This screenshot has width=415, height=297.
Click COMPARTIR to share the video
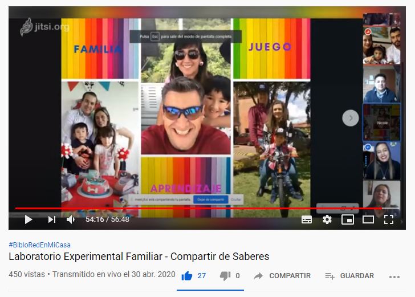coord(283,276)
